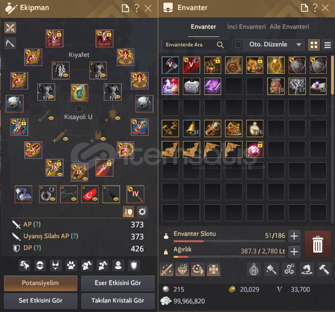Expand the Oto. Düzenle dropdown arrow
335x312 pixels.
click(x=299, y=45)
